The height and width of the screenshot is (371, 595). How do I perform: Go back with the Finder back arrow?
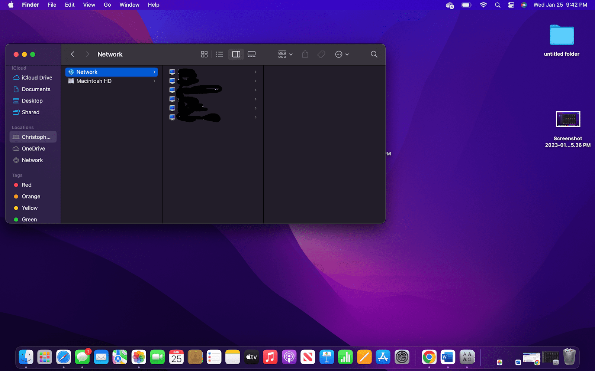[73, 54]
